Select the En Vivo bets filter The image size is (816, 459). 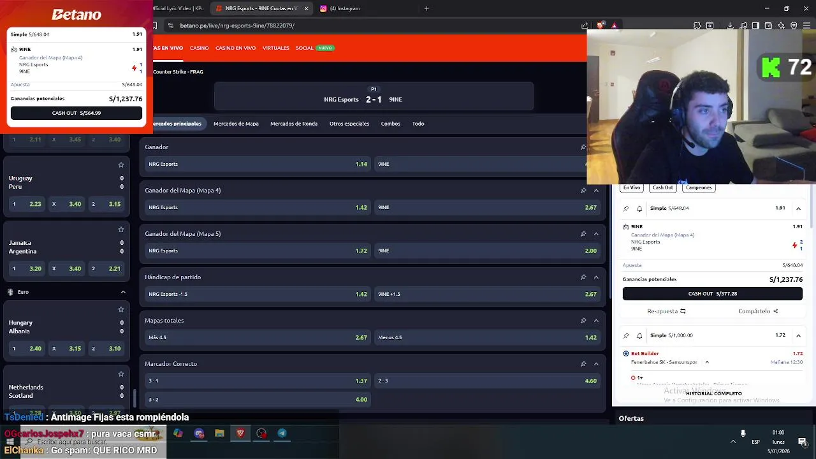[x=632, y=187]
